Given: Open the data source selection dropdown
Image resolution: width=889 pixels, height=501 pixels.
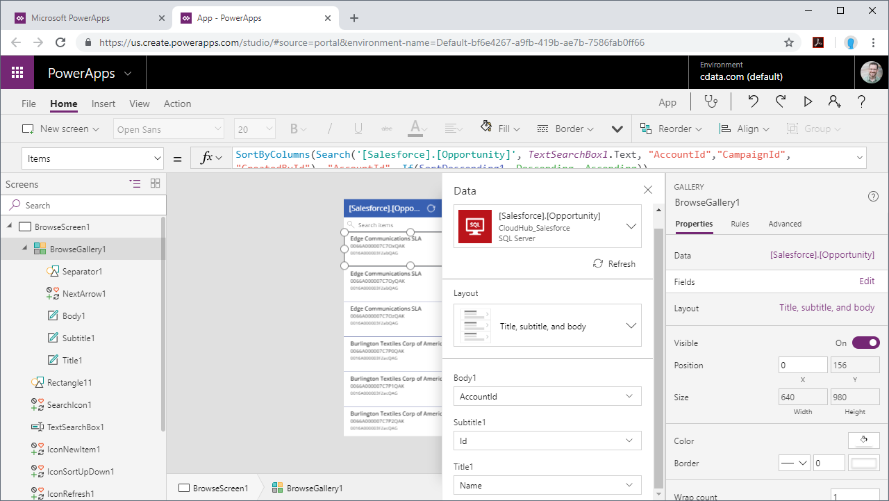Looking at the screenshot, I should click(547, 226).
